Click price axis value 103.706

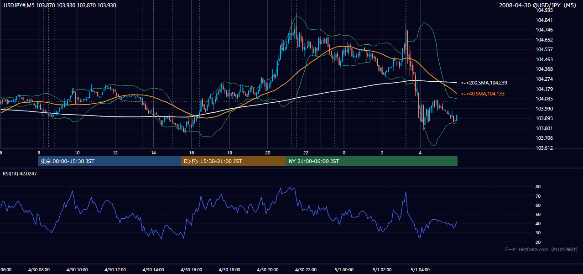point(545,138)
